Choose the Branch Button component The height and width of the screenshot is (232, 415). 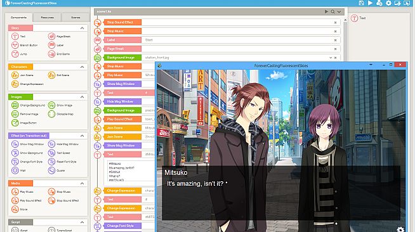(x=25, y=45)
